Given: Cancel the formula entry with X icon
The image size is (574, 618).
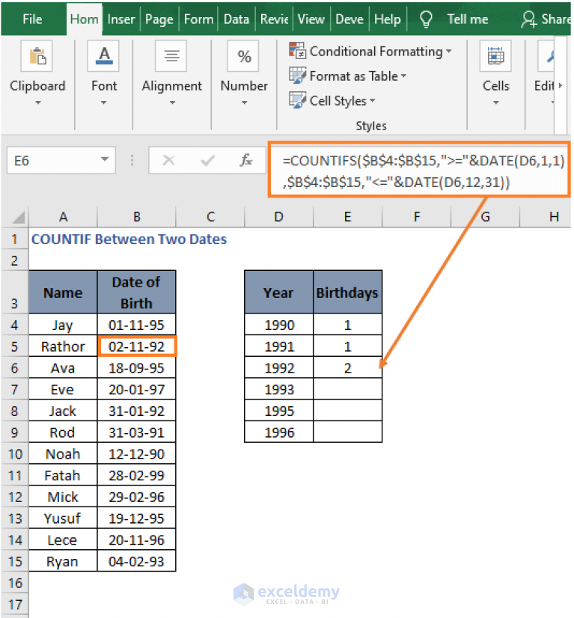Looking at the screenshot, I should [168, 160].
